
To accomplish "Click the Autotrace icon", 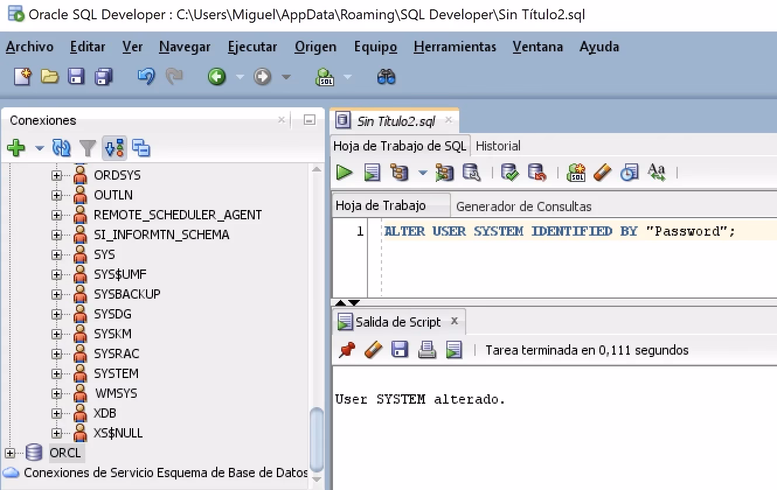I will coord(445,172).
